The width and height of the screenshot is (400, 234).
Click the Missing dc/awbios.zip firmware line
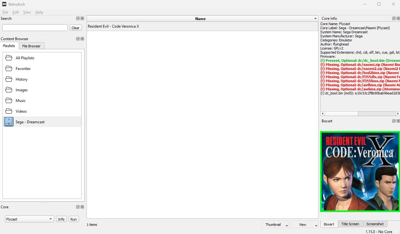[360, 89]
